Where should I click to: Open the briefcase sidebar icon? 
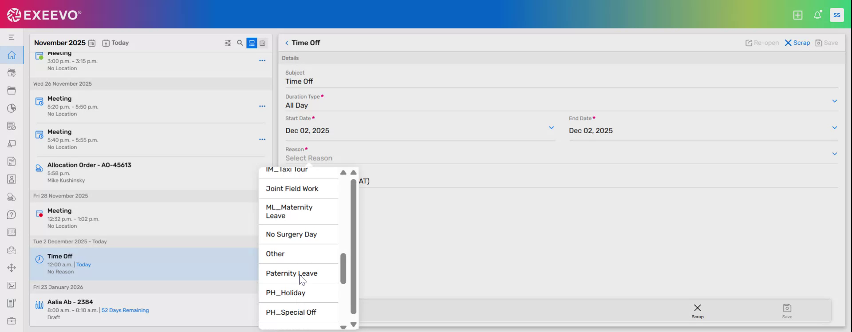(12, 321)
